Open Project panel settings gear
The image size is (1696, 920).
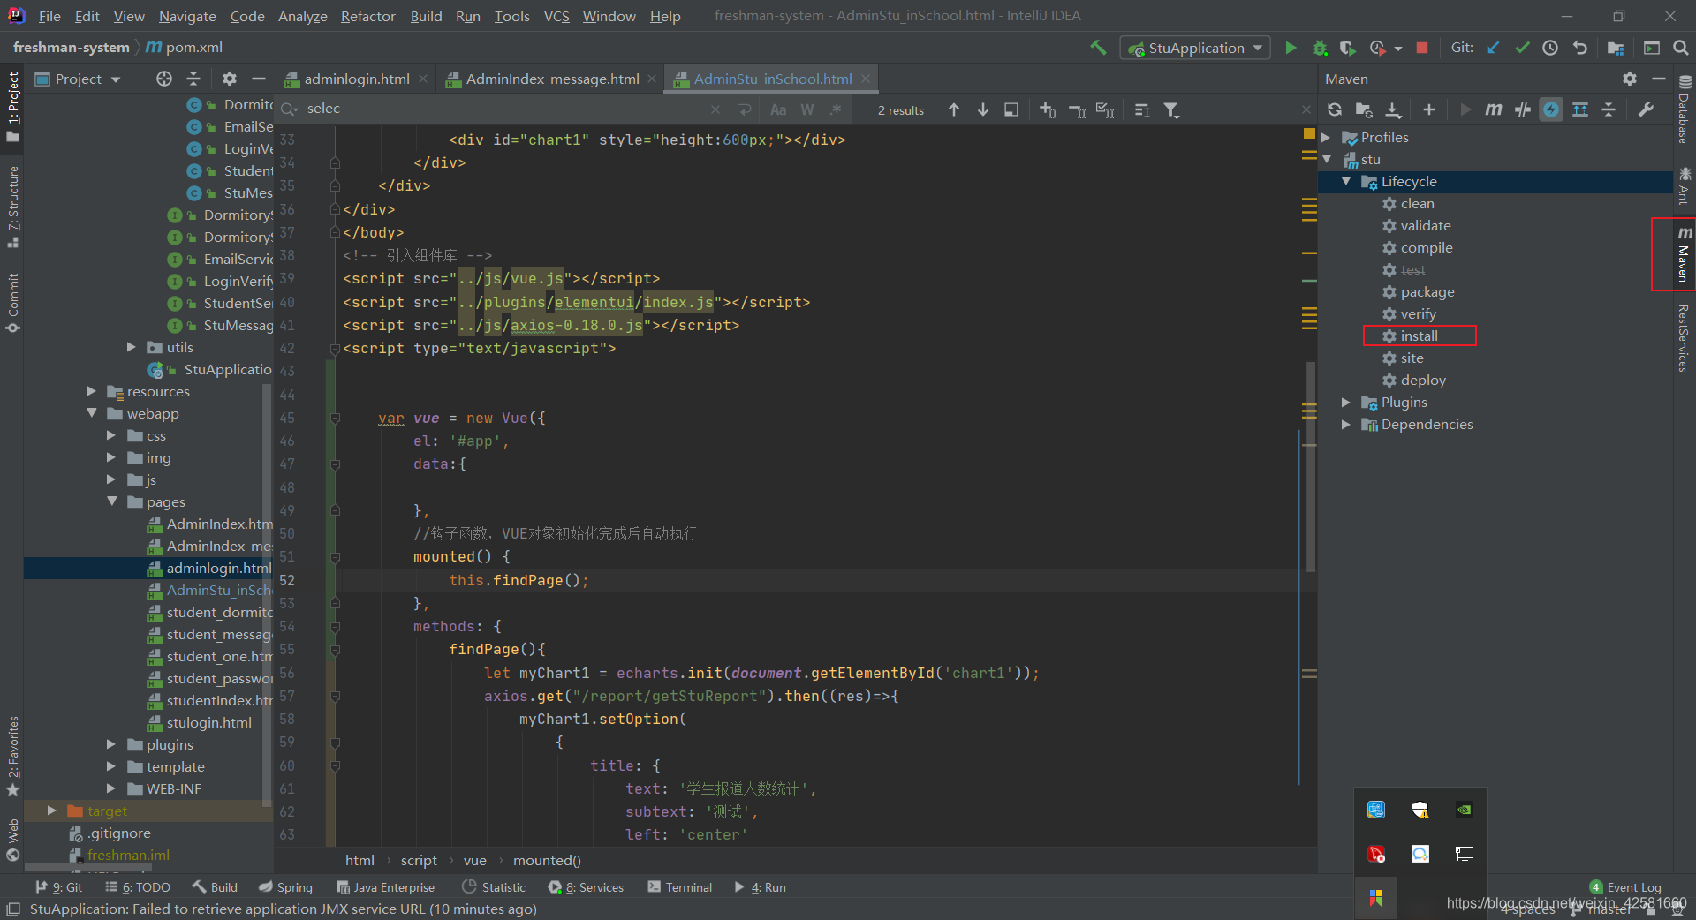(x=230, y=79)
